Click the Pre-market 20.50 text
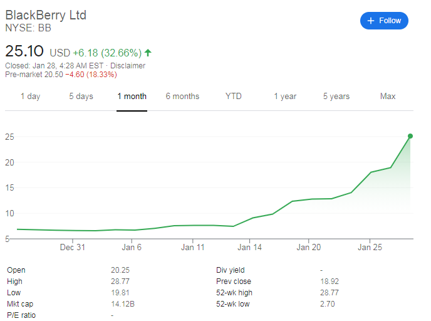 click(34, 75)
